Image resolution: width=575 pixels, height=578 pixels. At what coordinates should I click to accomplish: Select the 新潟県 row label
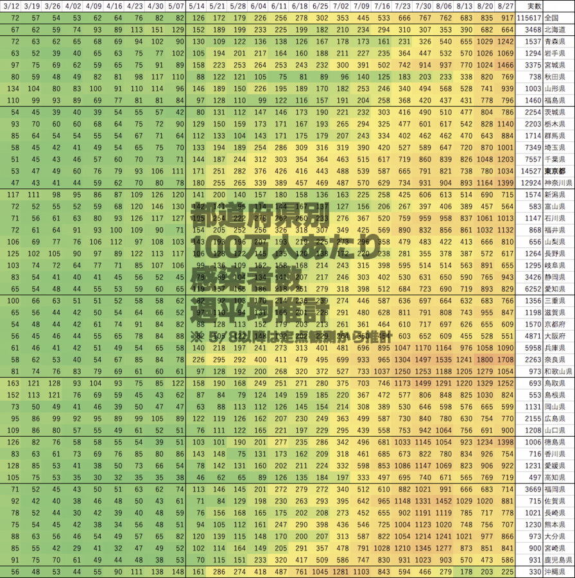pyautogui.click(x=554, y=195)
